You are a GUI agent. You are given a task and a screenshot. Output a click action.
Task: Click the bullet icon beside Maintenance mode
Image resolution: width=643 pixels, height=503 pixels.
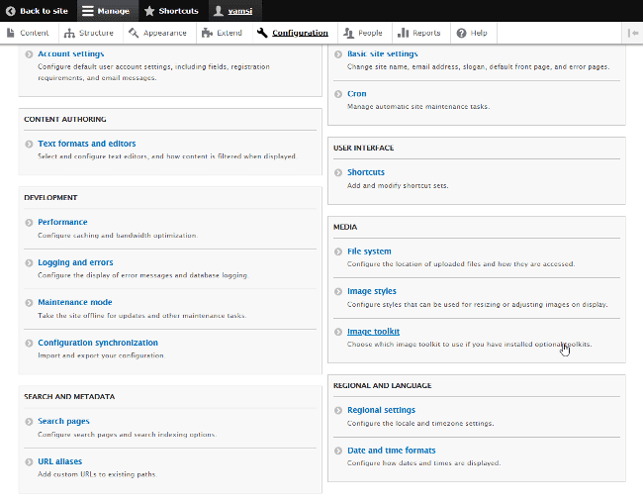click(x=29, y=303)
